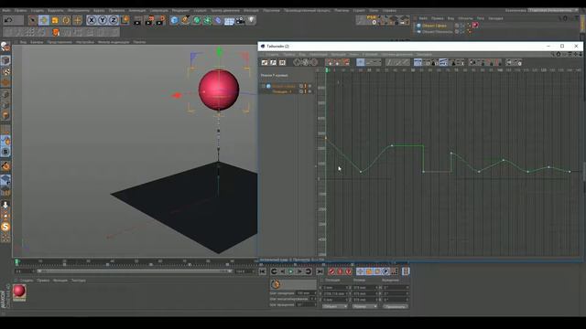
Task: Open Объект dropdown in coordinates panel
Action: [334, 306]
